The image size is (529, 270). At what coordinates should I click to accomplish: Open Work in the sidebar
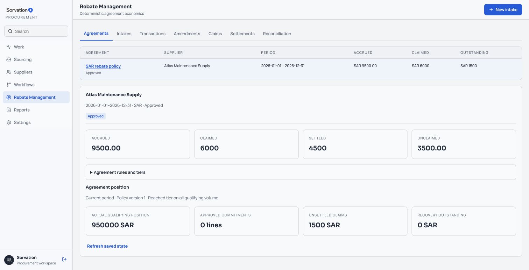tap(36, 47)
